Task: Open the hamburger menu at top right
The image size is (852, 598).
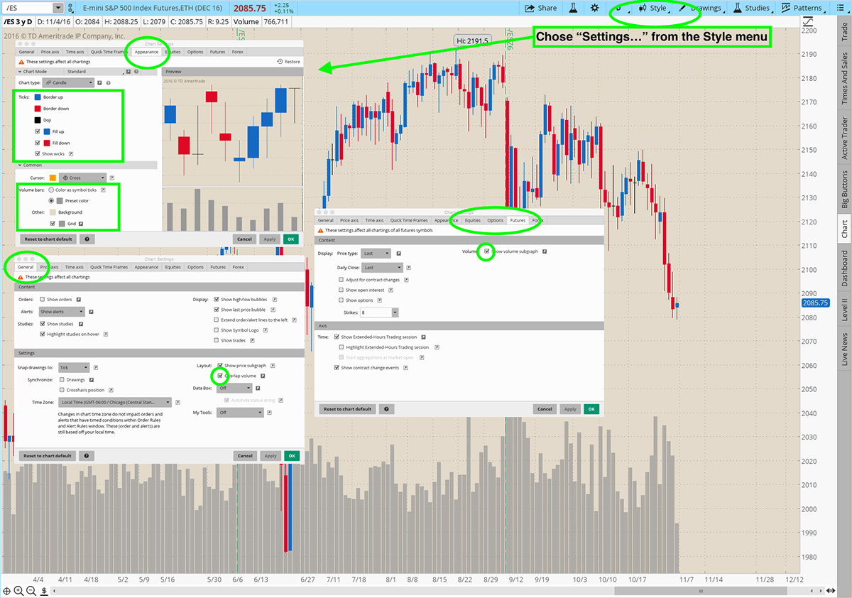Action: tap(841, 8)
